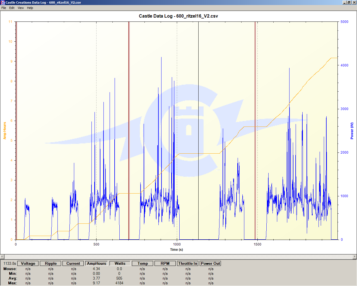This screenshot has height=286, width=357.
Task: Open the File menu
Action: tap(4, 8)
